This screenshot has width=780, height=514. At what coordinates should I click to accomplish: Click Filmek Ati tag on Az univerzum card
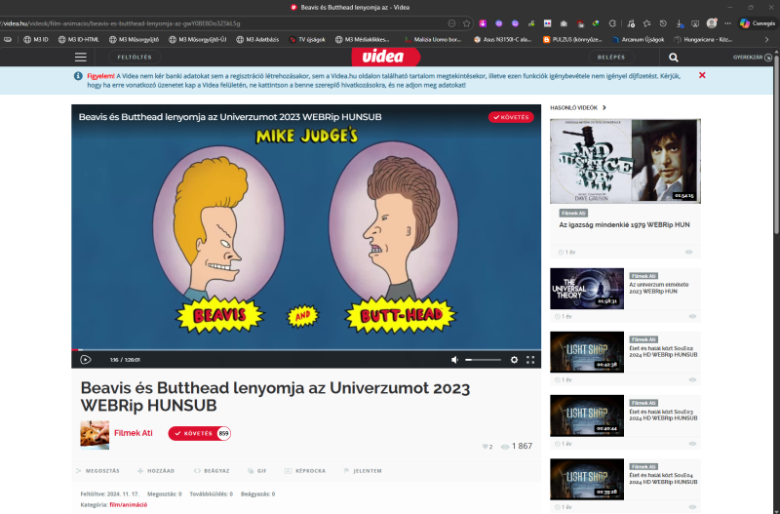coord(643,276)
